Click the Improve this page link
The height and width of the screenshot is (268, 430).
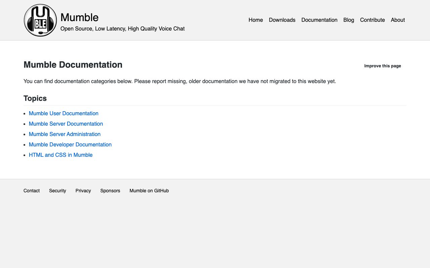383,66
